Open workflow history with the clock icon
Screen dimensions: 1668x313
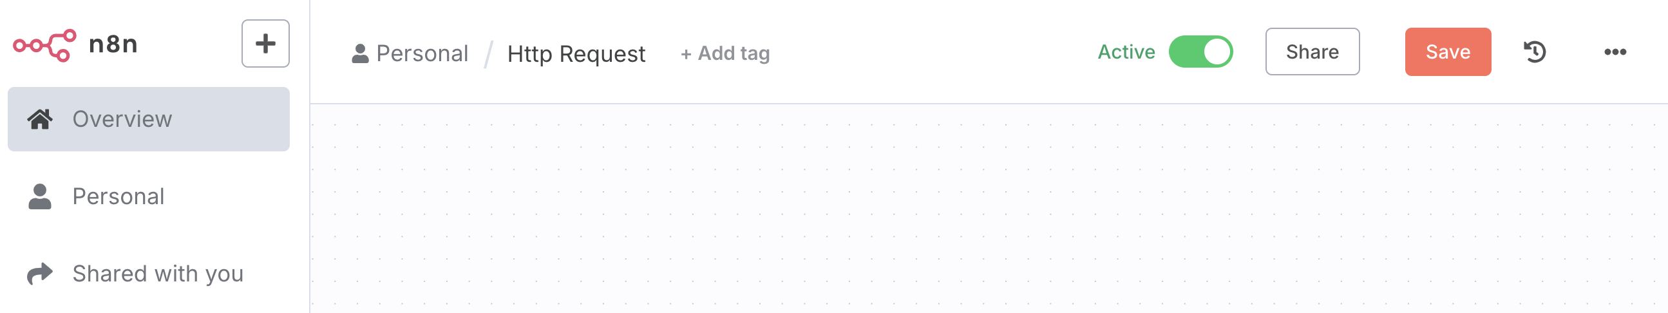[1534, 52]
